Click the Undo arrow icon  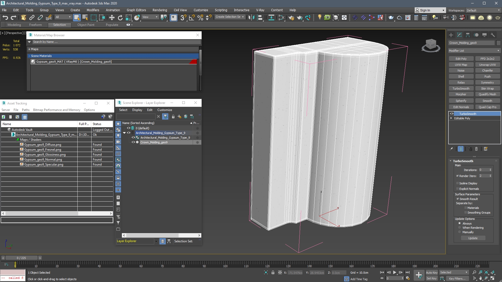[5, 17]
